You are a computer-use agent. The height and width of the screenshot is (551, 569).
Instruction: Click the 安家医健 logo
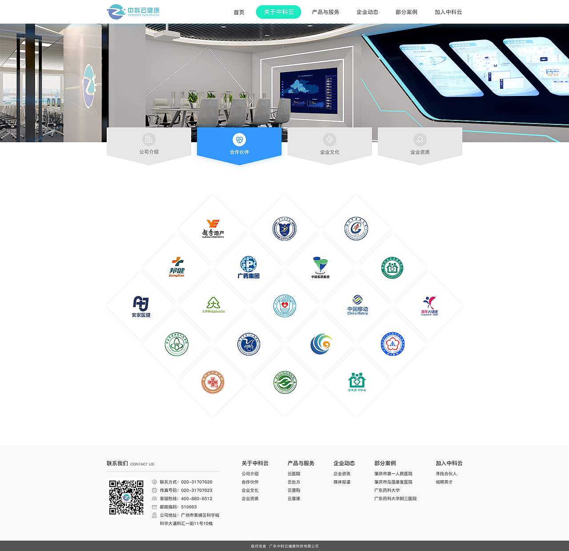[141, 307]
